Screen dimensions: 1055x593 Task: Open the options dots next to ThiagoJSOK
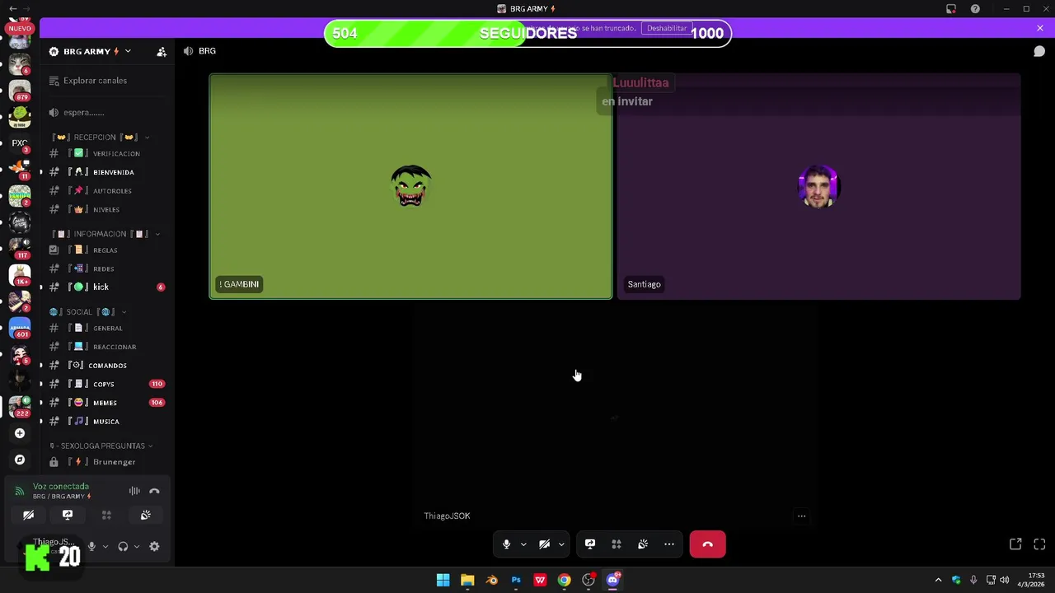click(x=801, y=516)
